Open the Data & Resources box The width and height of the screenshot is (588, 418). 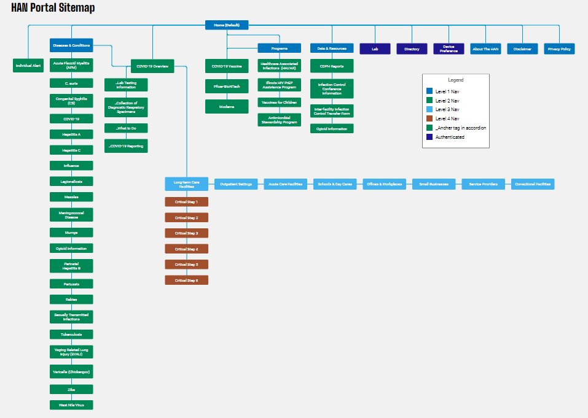pos(332,48)
